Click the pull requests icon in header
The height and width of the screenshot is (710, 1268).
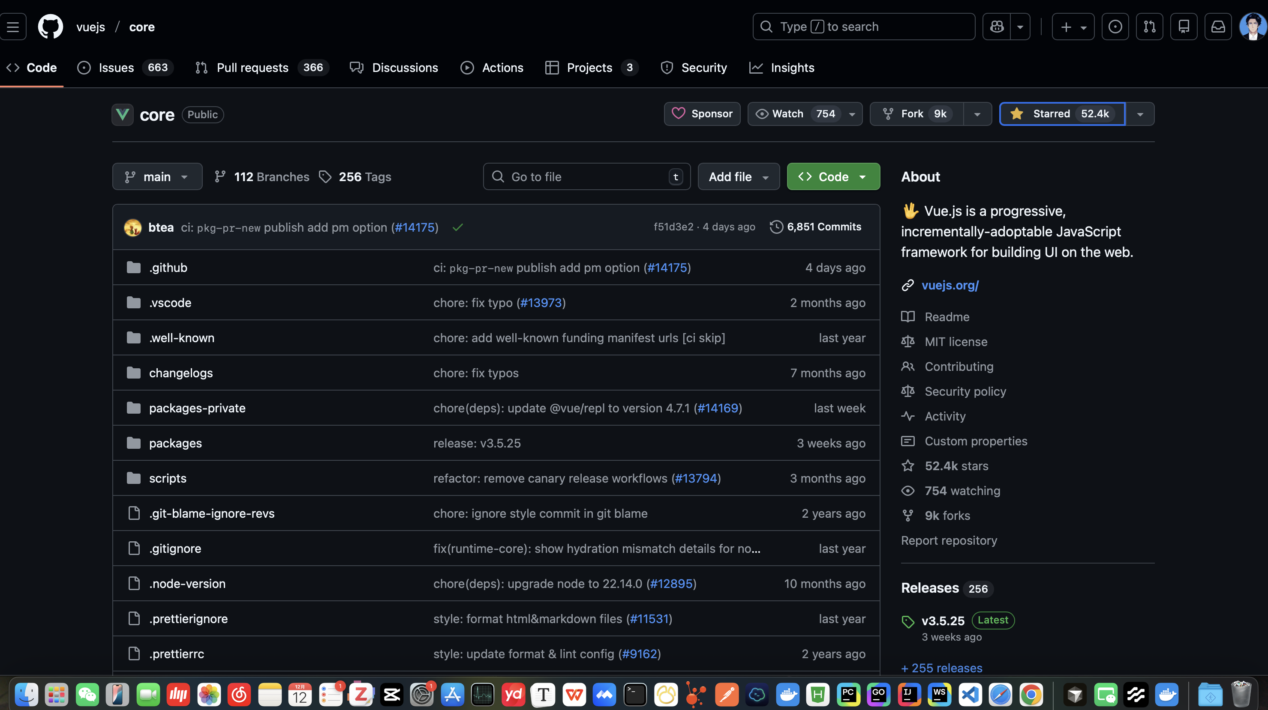[x=1149, y=27]
